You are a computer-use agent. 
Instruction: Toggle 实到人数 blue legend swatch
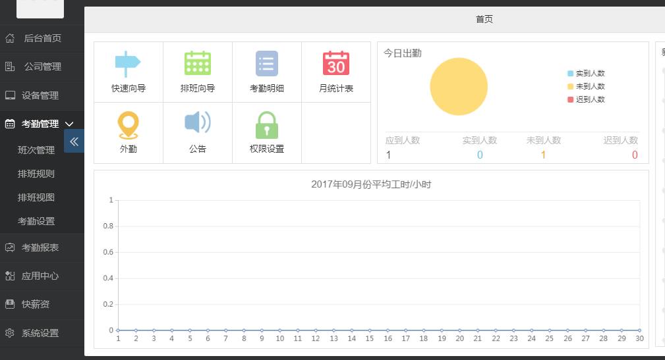tap(571, 73)
